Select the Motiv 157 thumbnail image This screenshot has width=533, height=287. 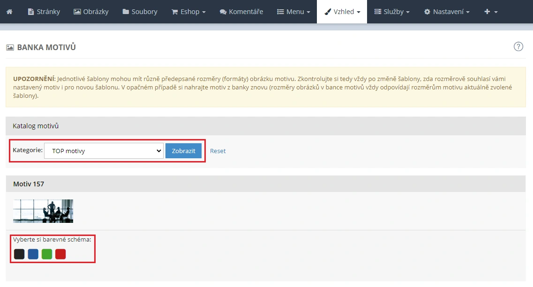(x=43, y=211)
